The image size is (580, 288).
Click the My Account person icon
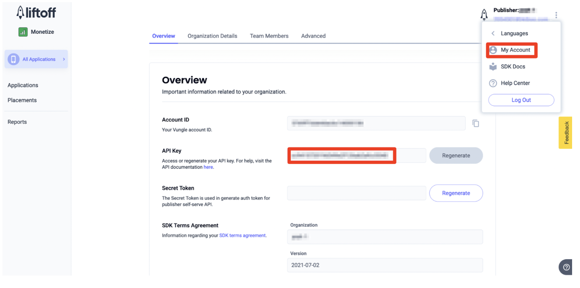(x=493, y=50)
